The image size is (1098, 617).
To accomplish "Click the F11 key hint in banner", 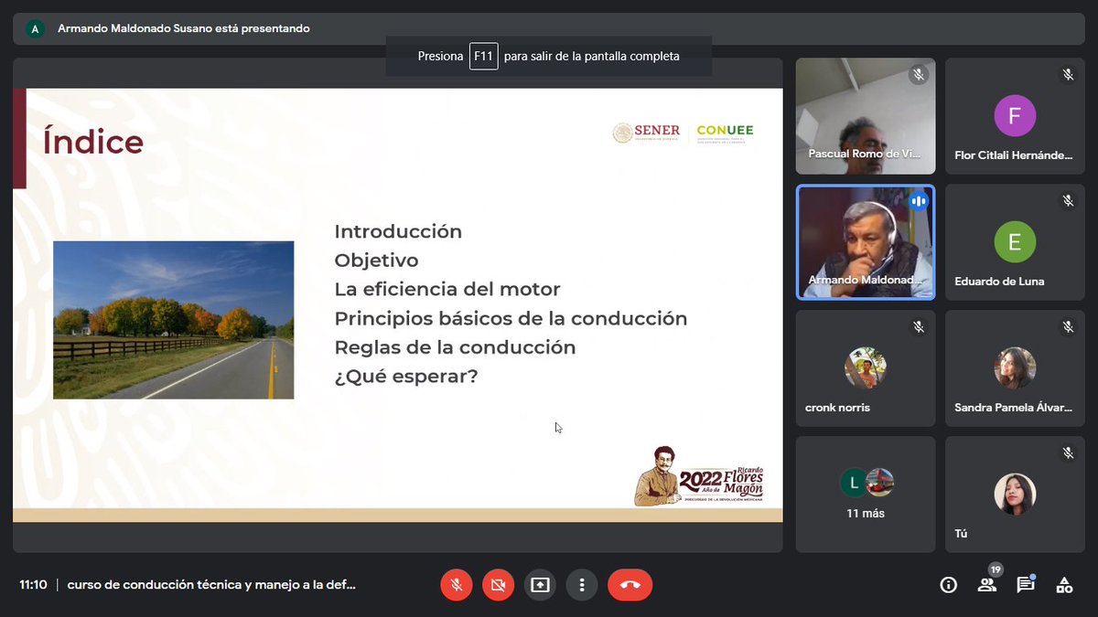I will (483, 56).
